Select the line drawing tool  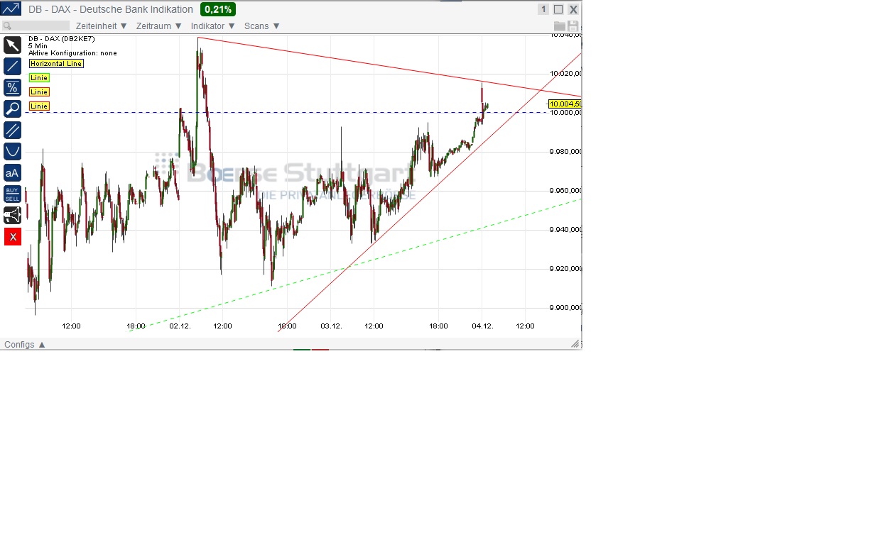pos(11,66)
